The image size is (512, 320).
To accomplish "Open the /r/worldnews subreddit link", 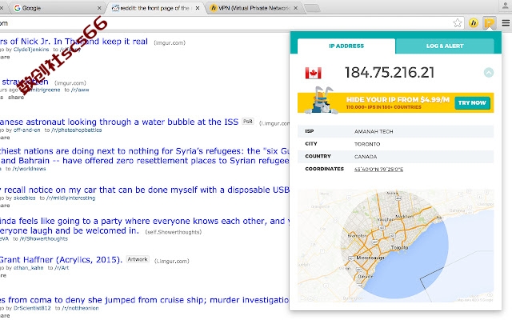I will click(29, 169).
